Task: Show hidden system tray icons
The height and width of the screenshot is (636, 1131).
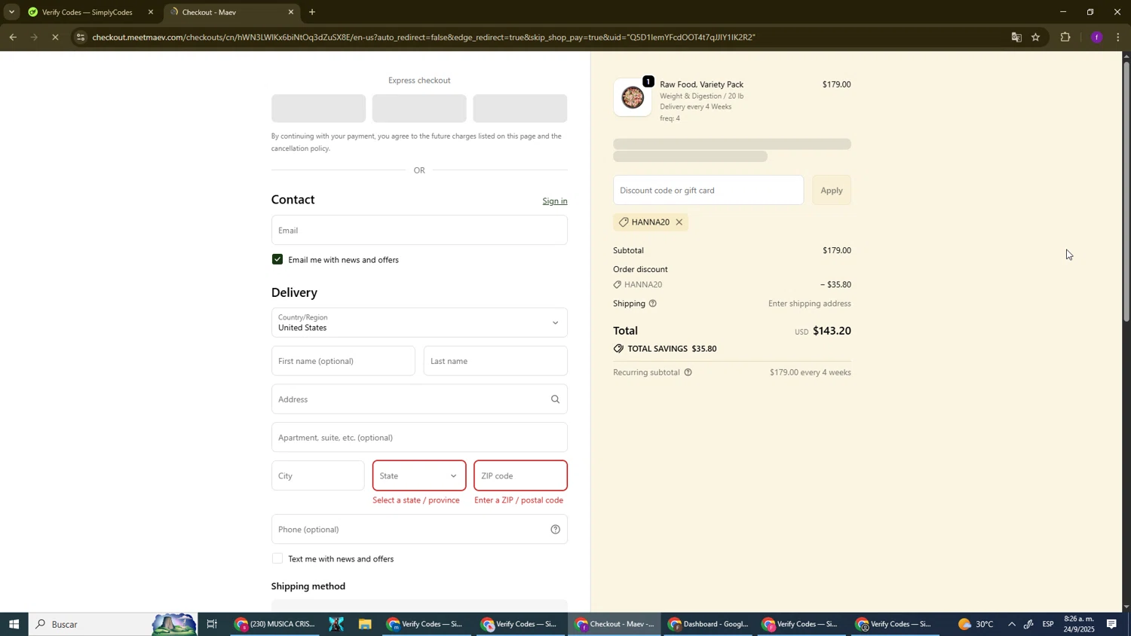Action: coord(1012,624)
